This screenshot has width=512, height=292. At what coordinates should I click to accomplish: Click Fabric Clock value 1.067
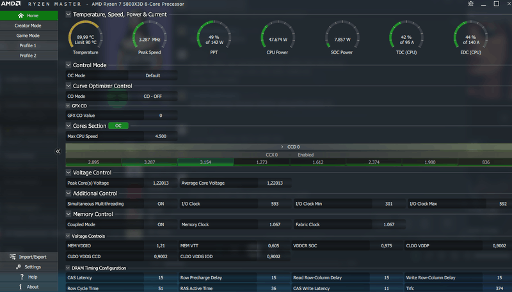click(x=388, y=224)
